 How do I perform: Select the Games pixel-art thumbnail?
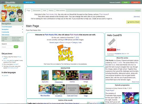(x=72, y=75)
